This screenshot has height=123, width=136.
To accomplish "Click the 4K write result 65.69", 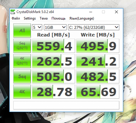I will 98,91.
